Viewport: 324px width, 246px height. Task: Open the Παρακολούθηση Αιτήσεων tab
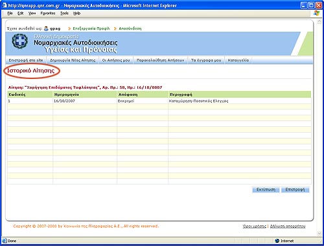click(160, 60)
